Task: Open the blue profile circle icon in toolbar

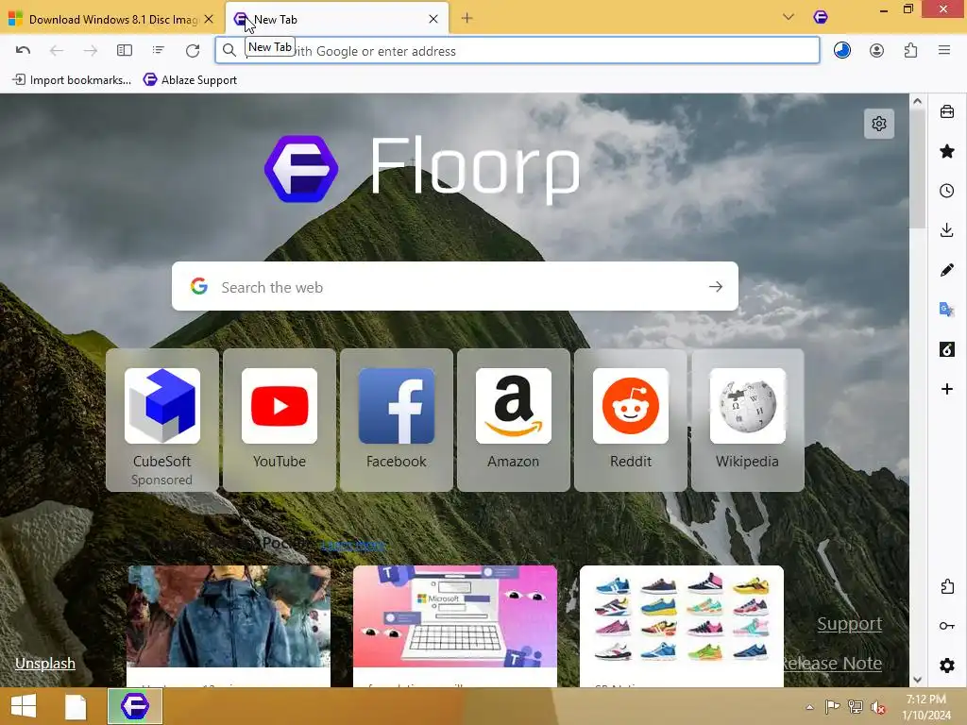Action: [842, 51]
